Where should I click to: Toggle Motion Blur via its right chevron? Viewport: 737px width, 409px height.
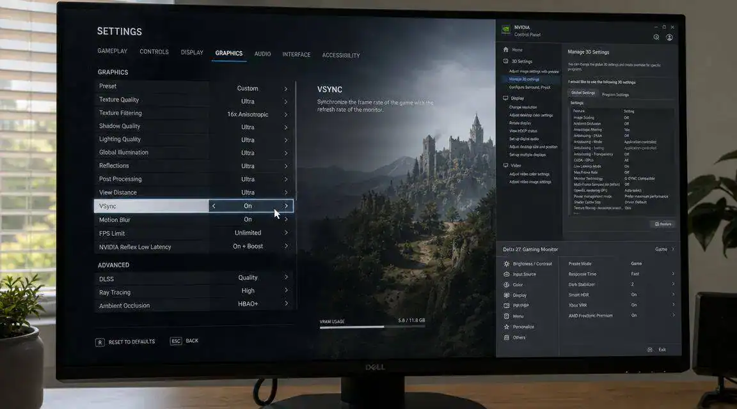click(286, 219)
